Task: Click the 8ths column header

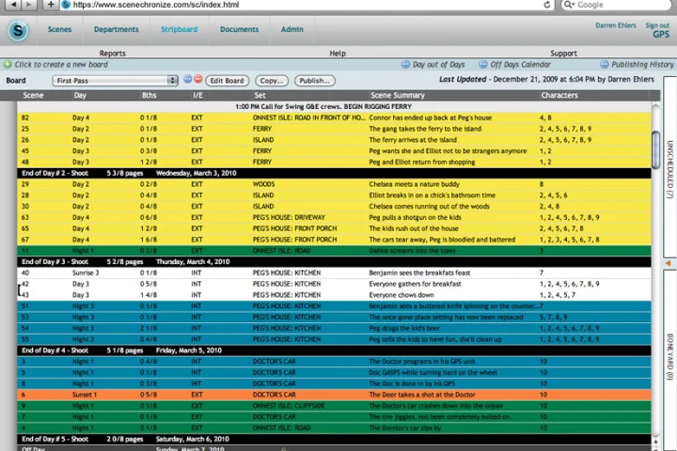Action: pos(149,95)
